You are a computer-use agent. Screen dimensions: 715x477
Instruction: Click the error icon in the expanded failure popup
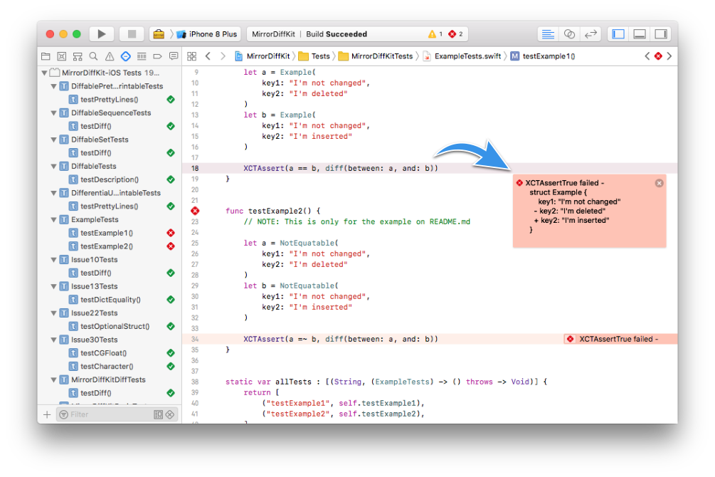519,183
